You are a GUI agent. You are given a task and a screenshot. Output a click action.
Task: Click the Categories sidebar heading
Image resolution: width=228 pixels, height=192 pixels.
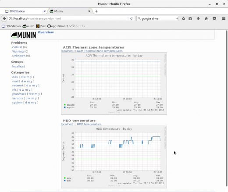tap(20, 72)
